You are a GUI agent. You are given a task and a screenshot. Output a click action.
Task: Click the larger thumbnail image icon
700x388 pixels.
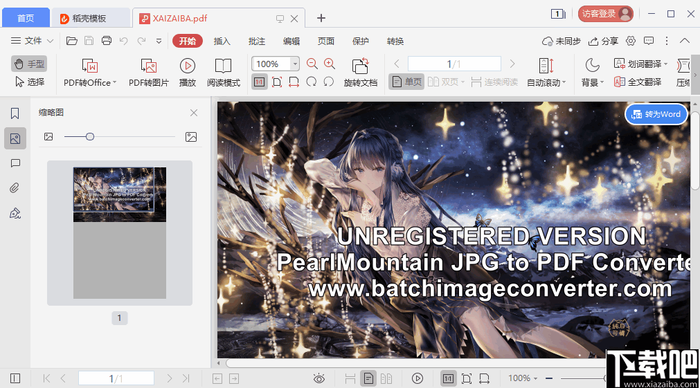coord(191,137)
